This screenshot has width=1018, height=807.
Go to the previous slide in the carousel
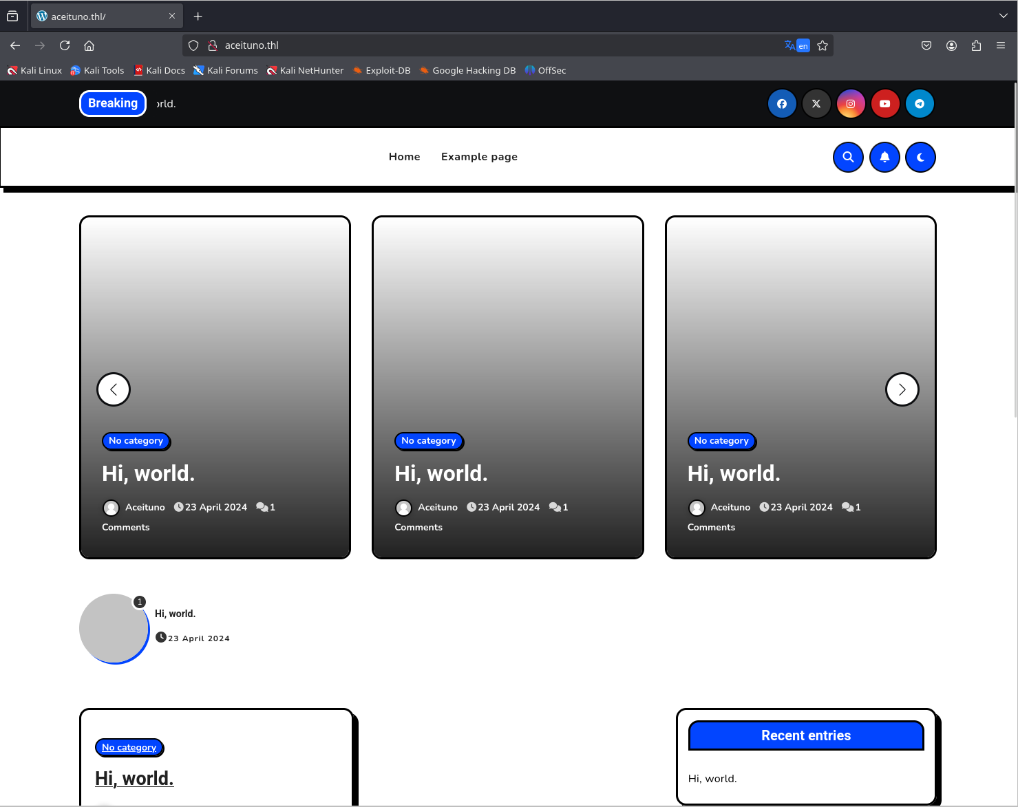click(114, 389)
